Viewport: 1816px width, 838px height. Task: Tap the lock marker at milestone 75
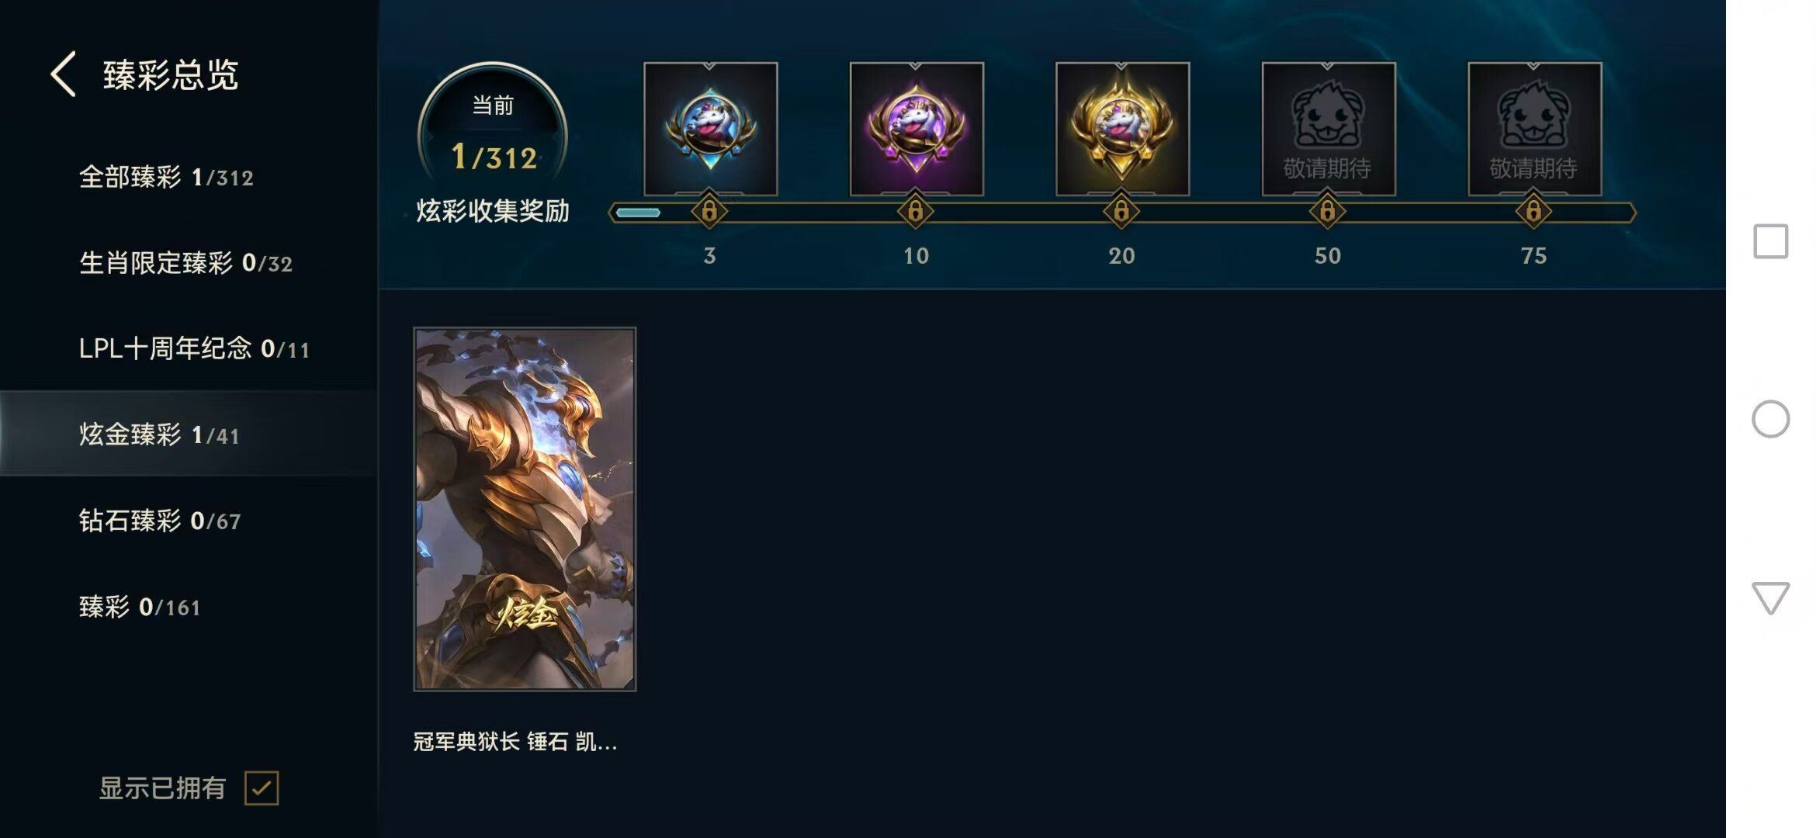coord(1534,211)
